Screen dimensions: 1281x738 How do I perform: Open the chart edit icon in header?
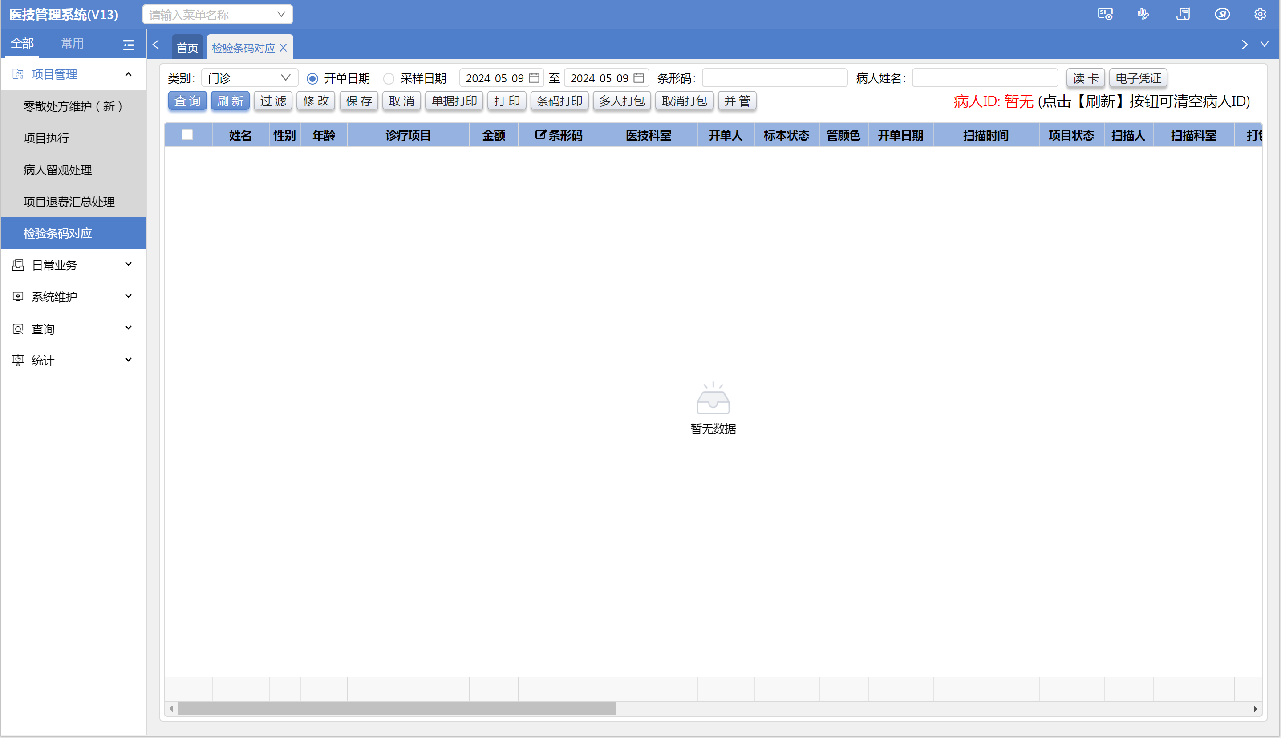pos(1143,14)
